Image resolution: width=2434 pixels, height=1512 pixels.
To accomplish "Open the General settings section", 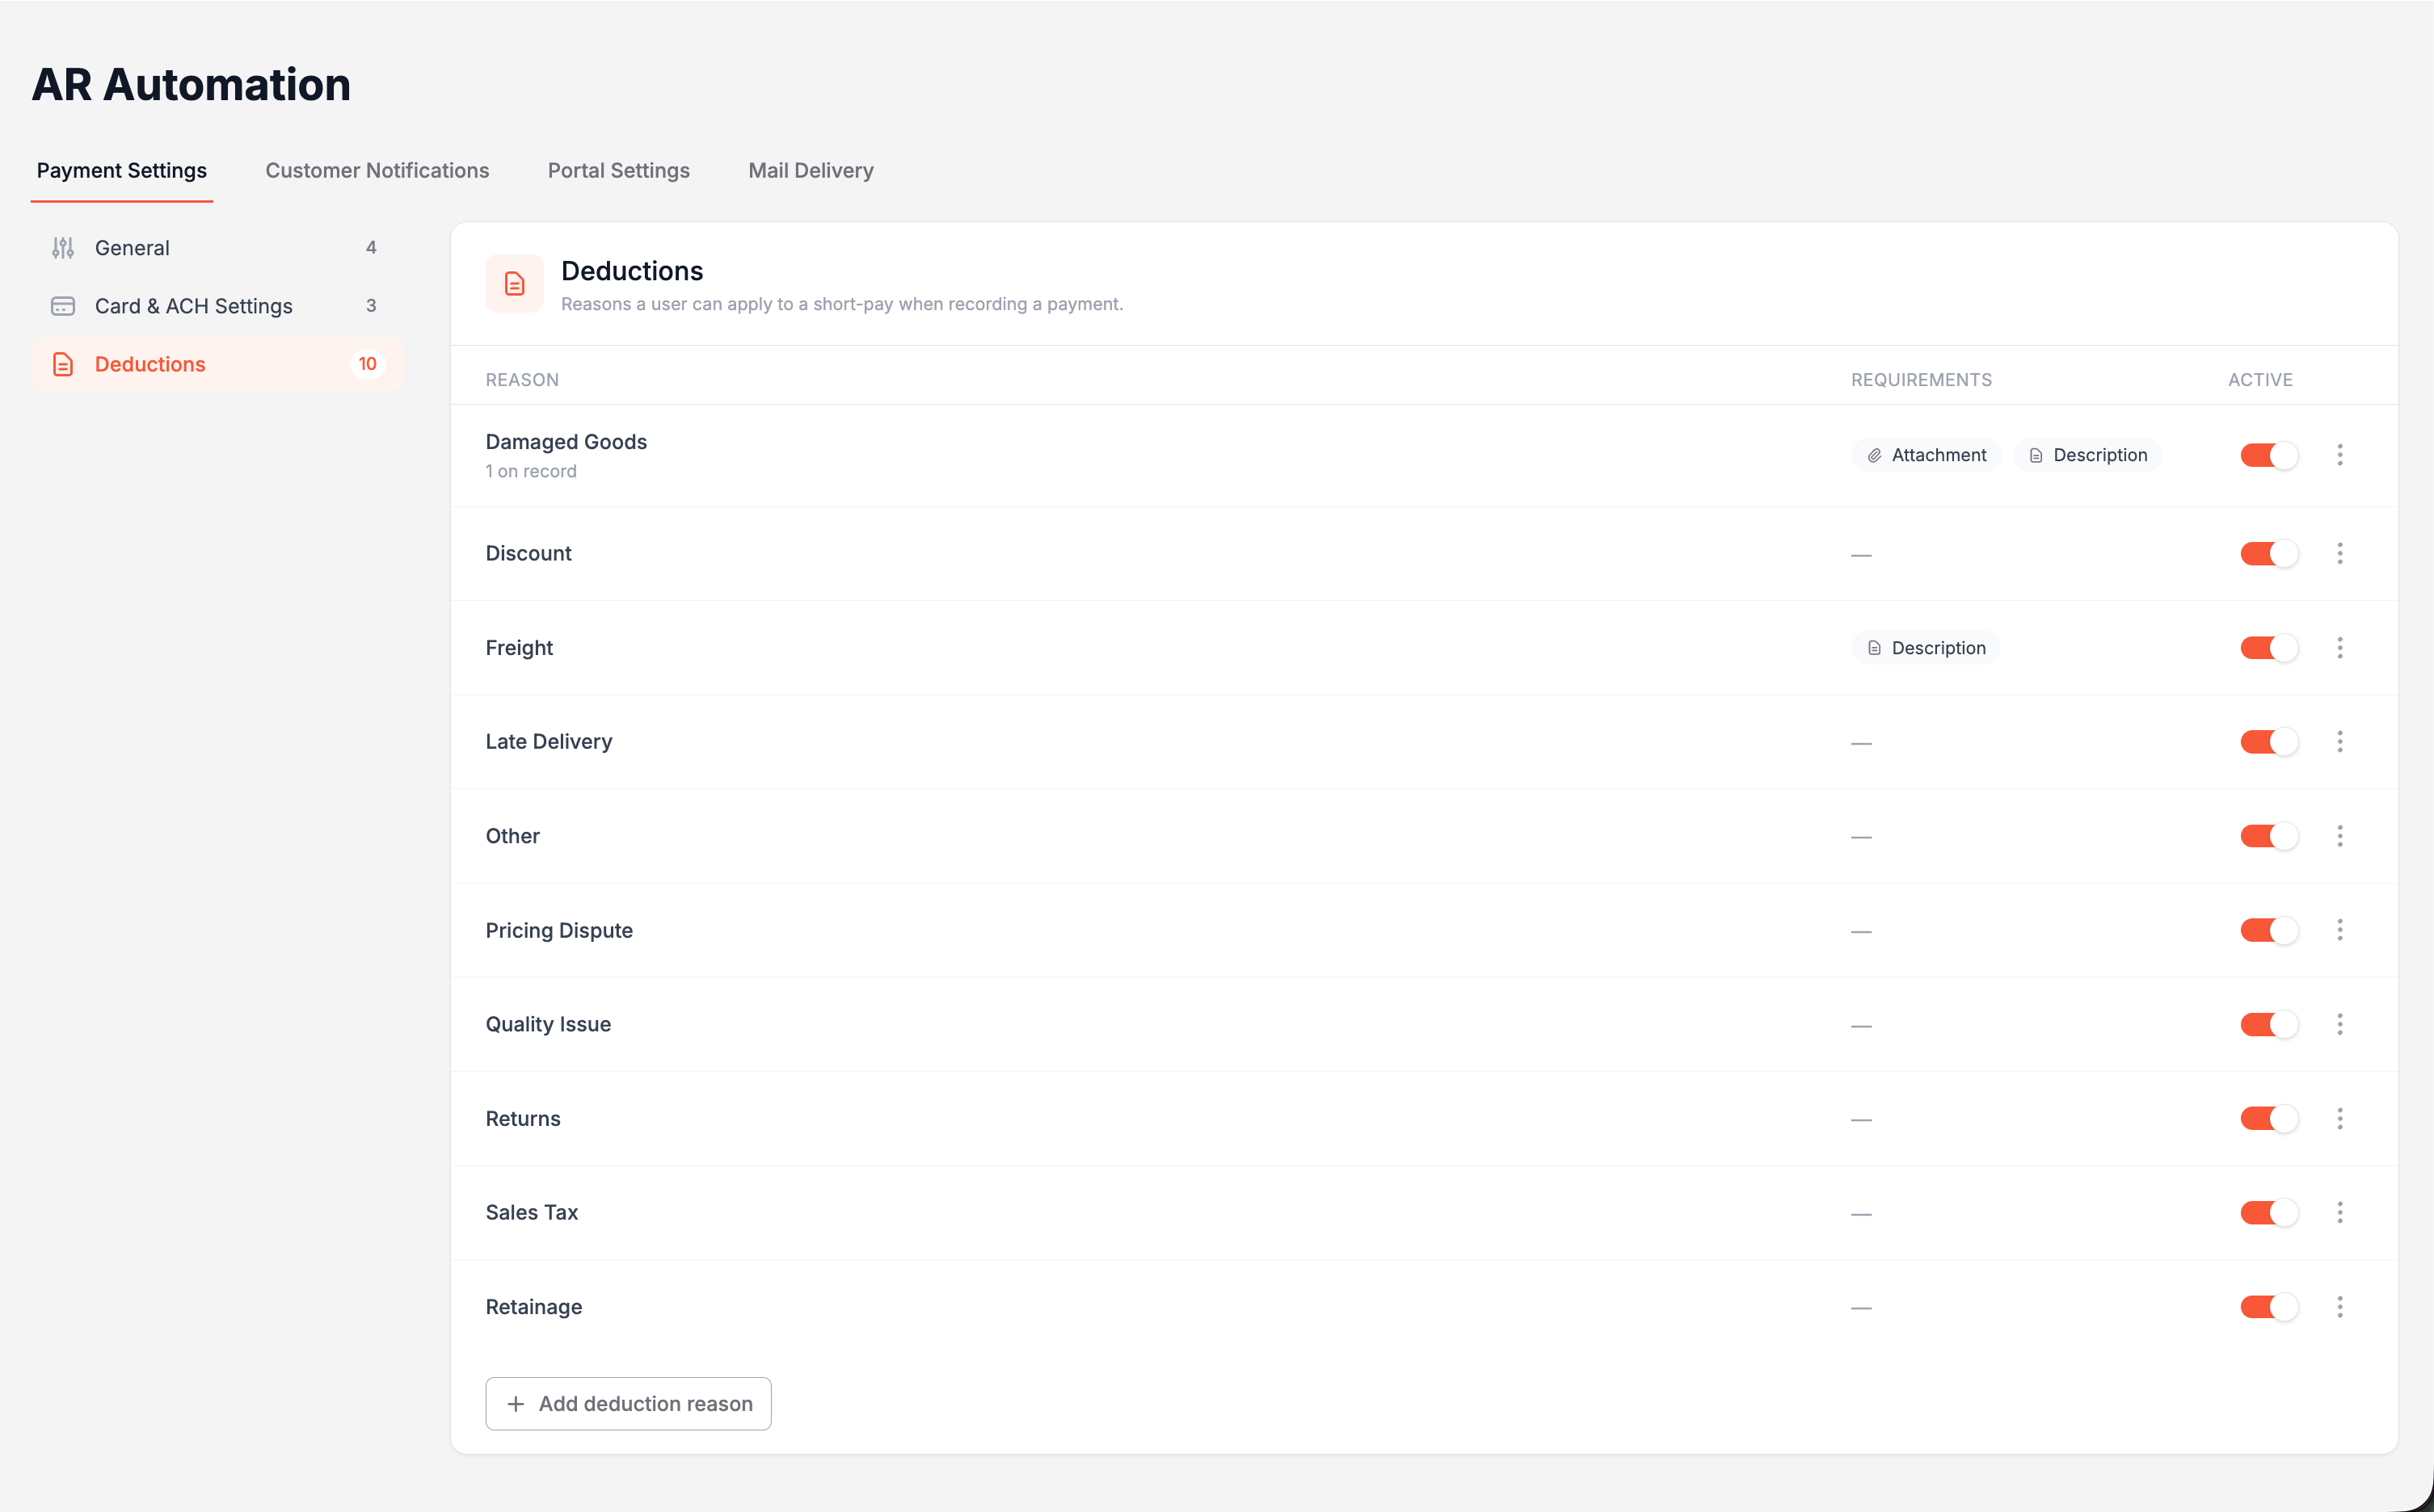I will (x=216, y=248).
